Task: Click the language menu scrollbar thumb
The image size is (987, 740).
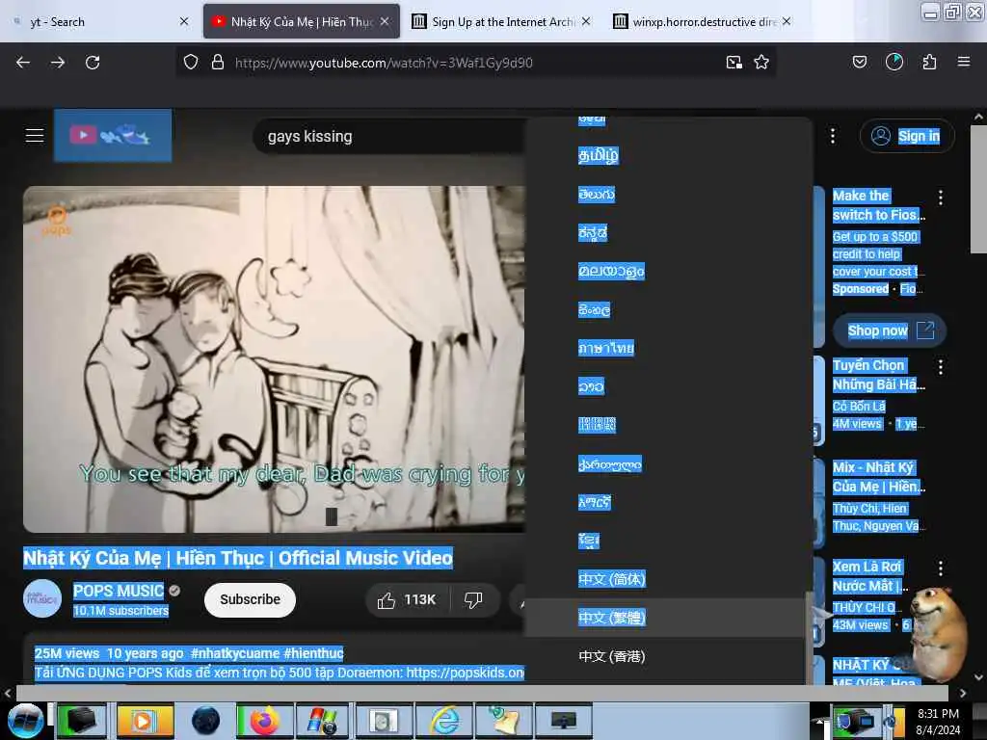Action: coord(809,638)
